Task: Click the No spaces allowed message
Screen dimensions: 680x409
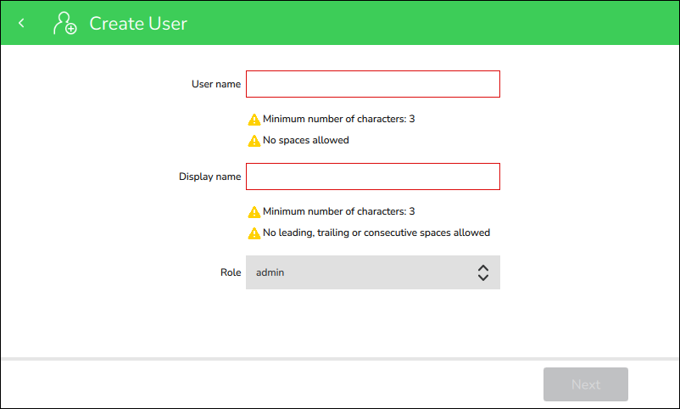Action: (x=306, y=140)
